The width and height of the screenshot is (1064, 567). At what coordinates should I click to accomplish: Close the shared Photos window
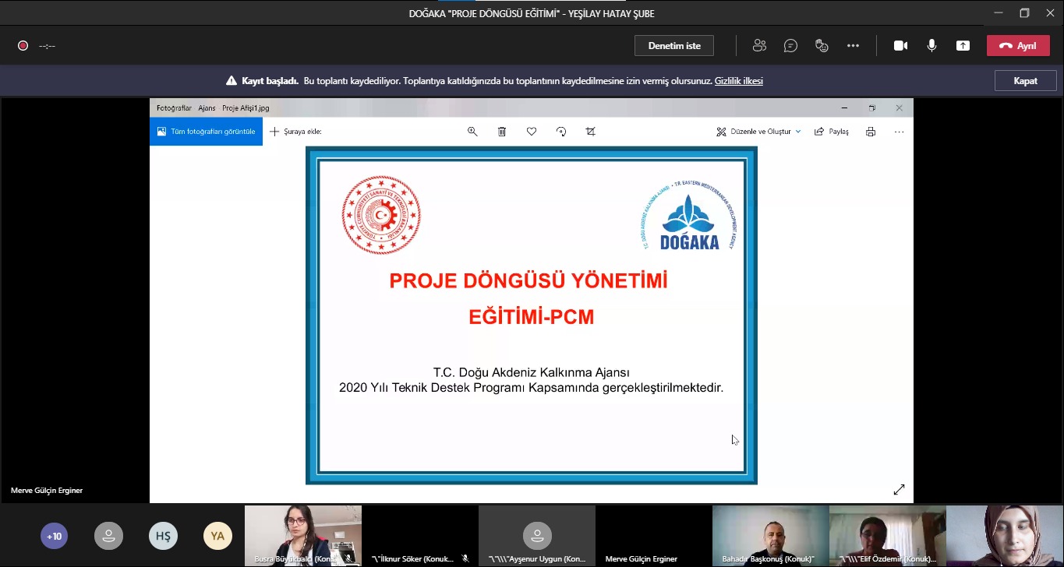coord(899,108)
